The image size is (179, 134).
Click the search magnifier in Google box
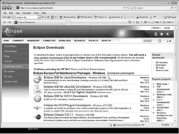click(x=172, y=8)
